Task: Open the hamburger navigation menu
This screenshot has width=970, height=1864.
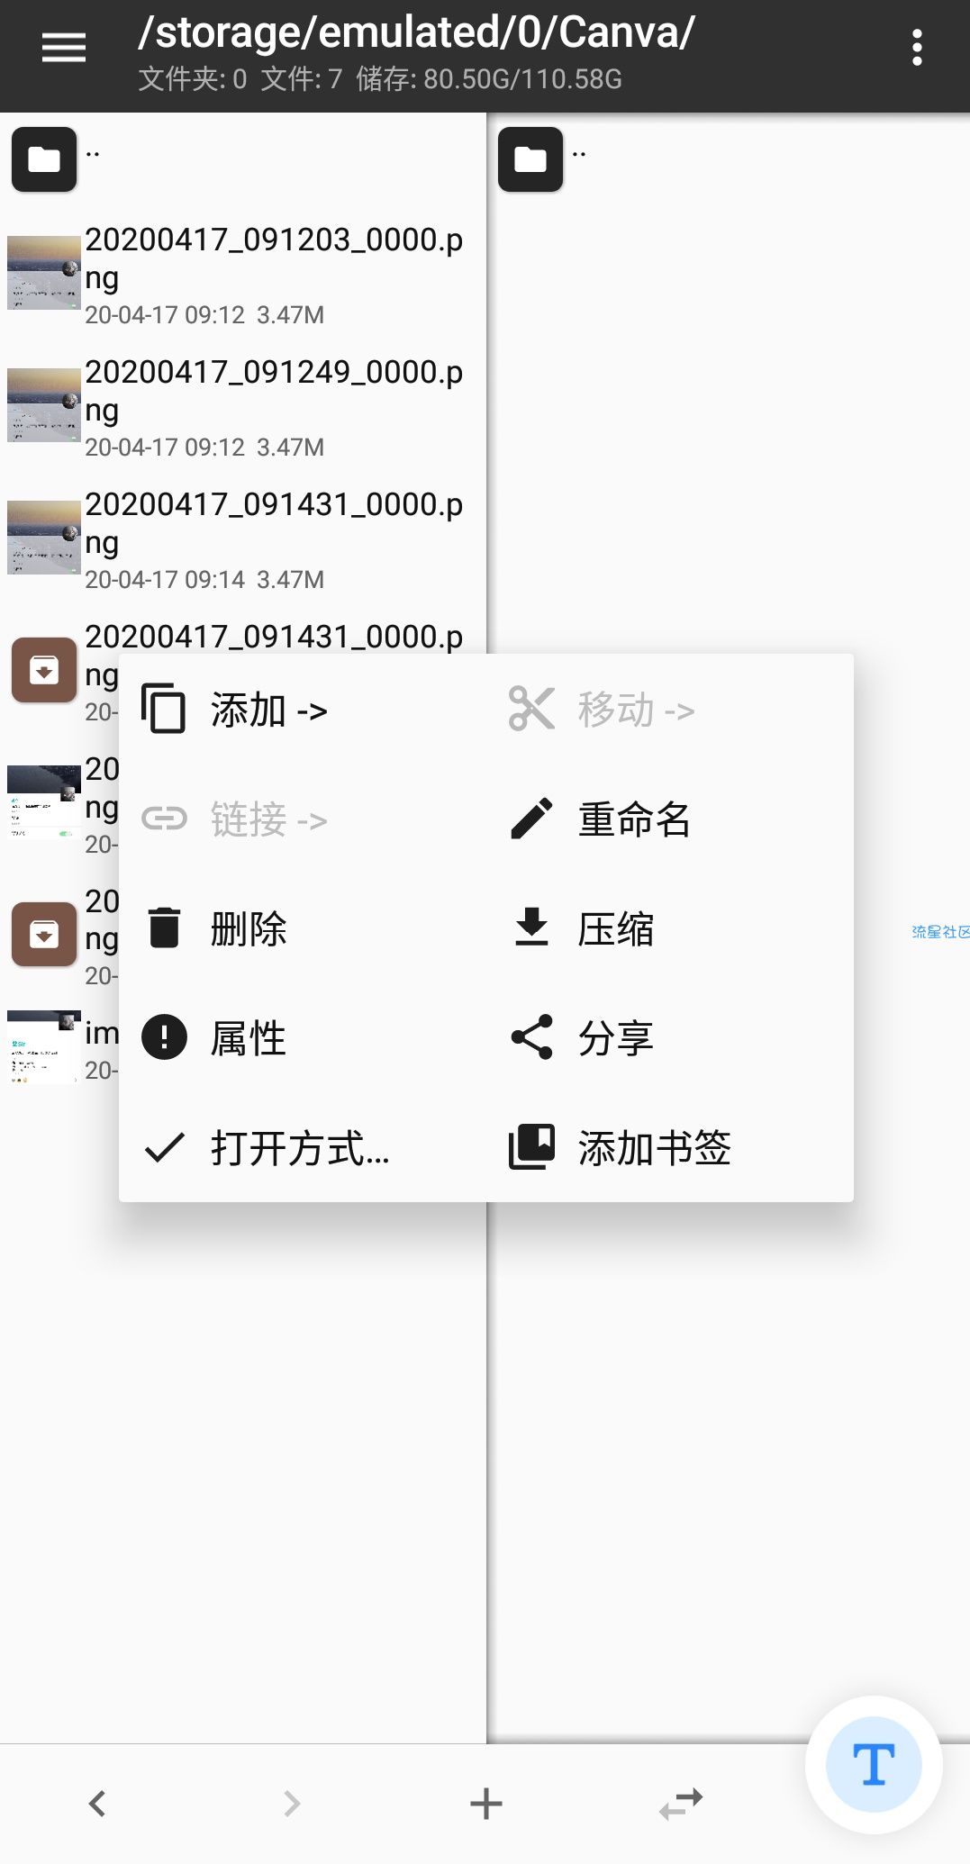Action: 63,48
